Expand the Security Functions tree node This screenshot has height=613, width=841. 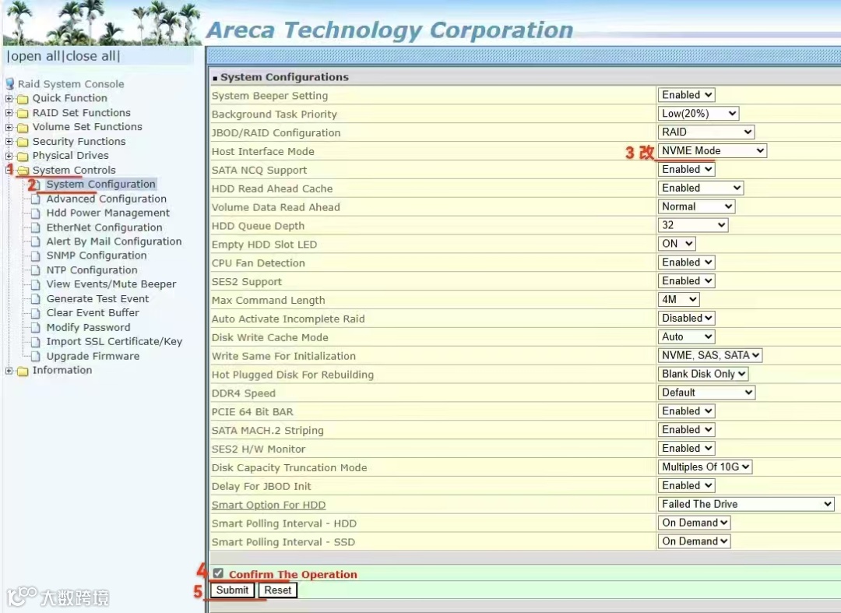point(9,142)
